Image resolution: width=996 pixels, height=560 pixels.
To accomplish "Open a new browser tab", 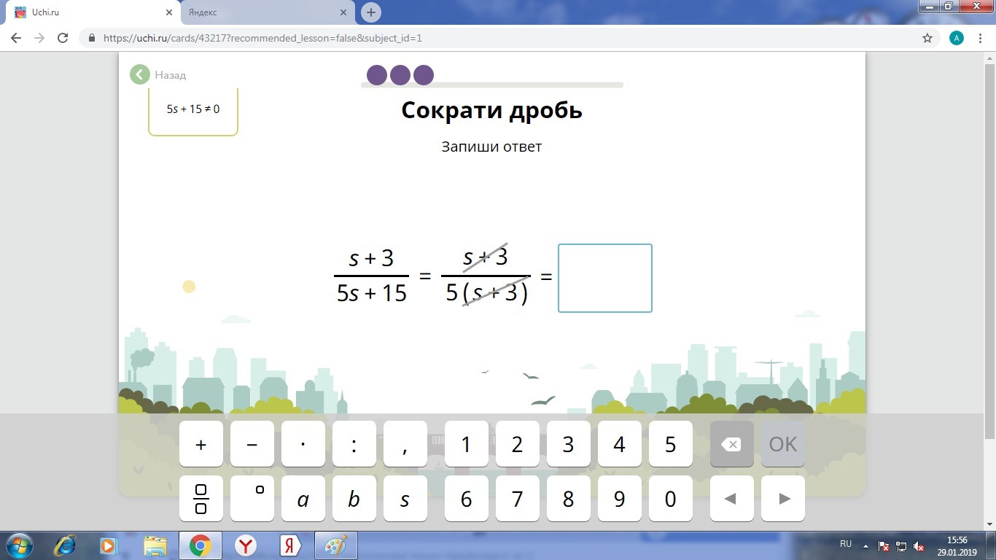I will [x=371, y=12].
